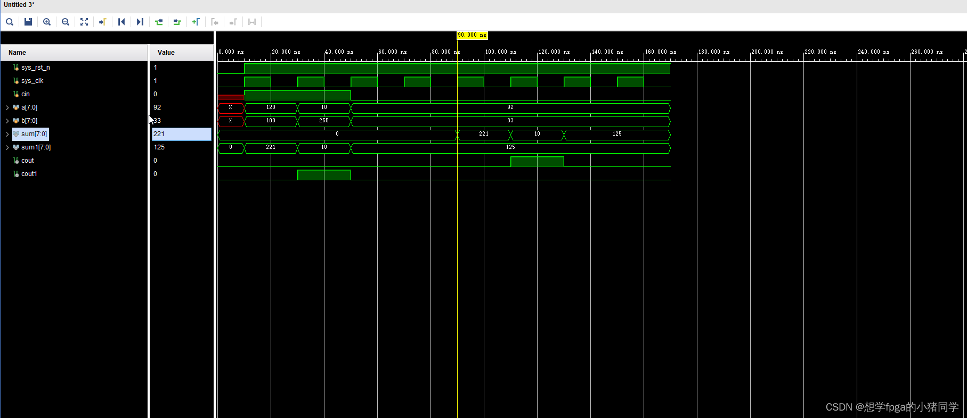Click the 100.000 ns ruler label
The height and width of the screenshot is (418, 967).
(501, 52)
